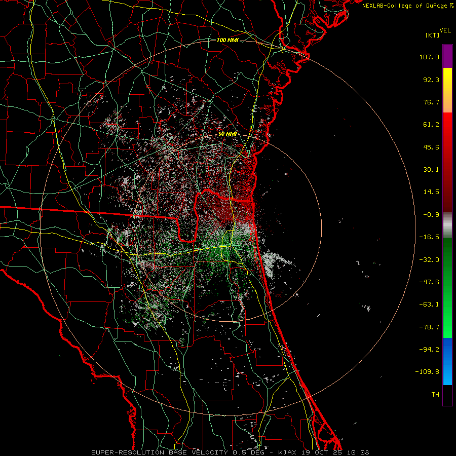Select the -94.2 legend value
The image size is (456, 456).
point(429,350)
